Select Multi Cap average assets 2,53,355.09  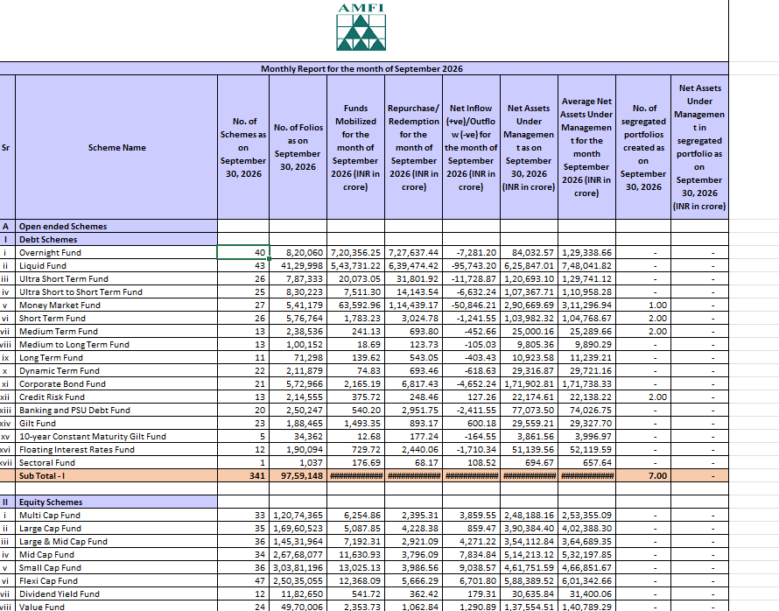pyautogui.click(x=586, y=516)
